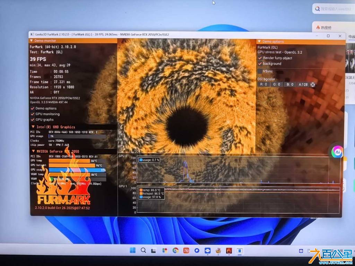
Task: Click the VRAM temp 86°C bar
Action: click(x=77, y=175)
